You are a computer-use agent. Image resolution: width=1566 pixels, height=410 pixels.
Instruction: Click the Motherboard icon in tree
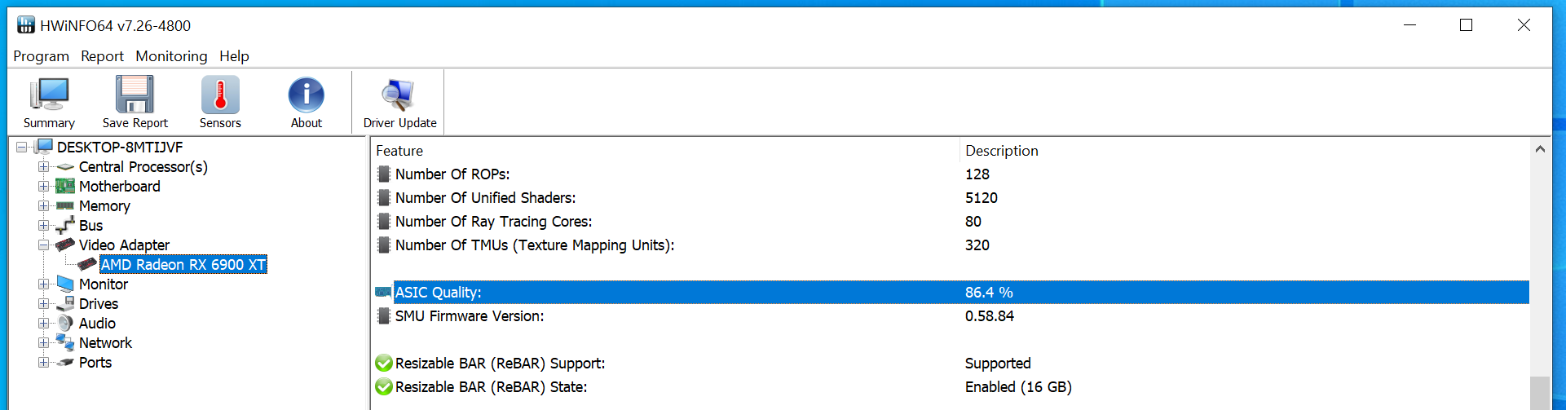(x=65, y=187)
